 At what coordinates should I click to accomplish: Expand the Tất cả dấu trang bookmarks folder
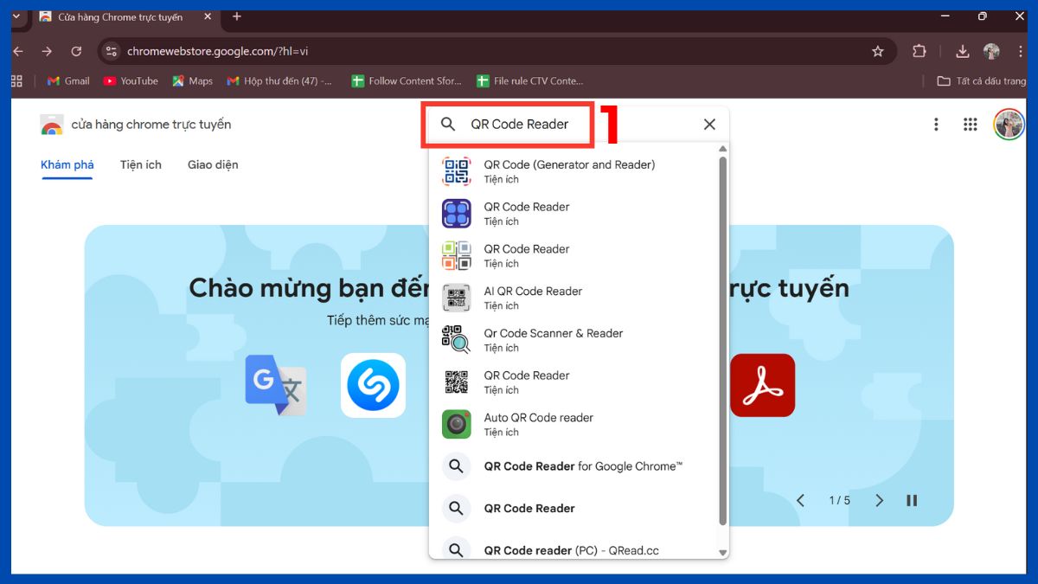coord(984,80)
